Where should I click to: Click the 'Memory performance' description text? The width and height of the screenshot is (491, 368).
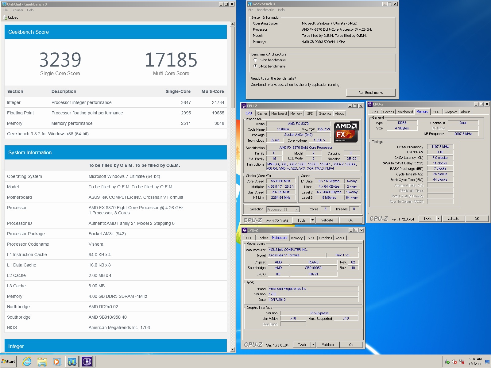[72, 123]
